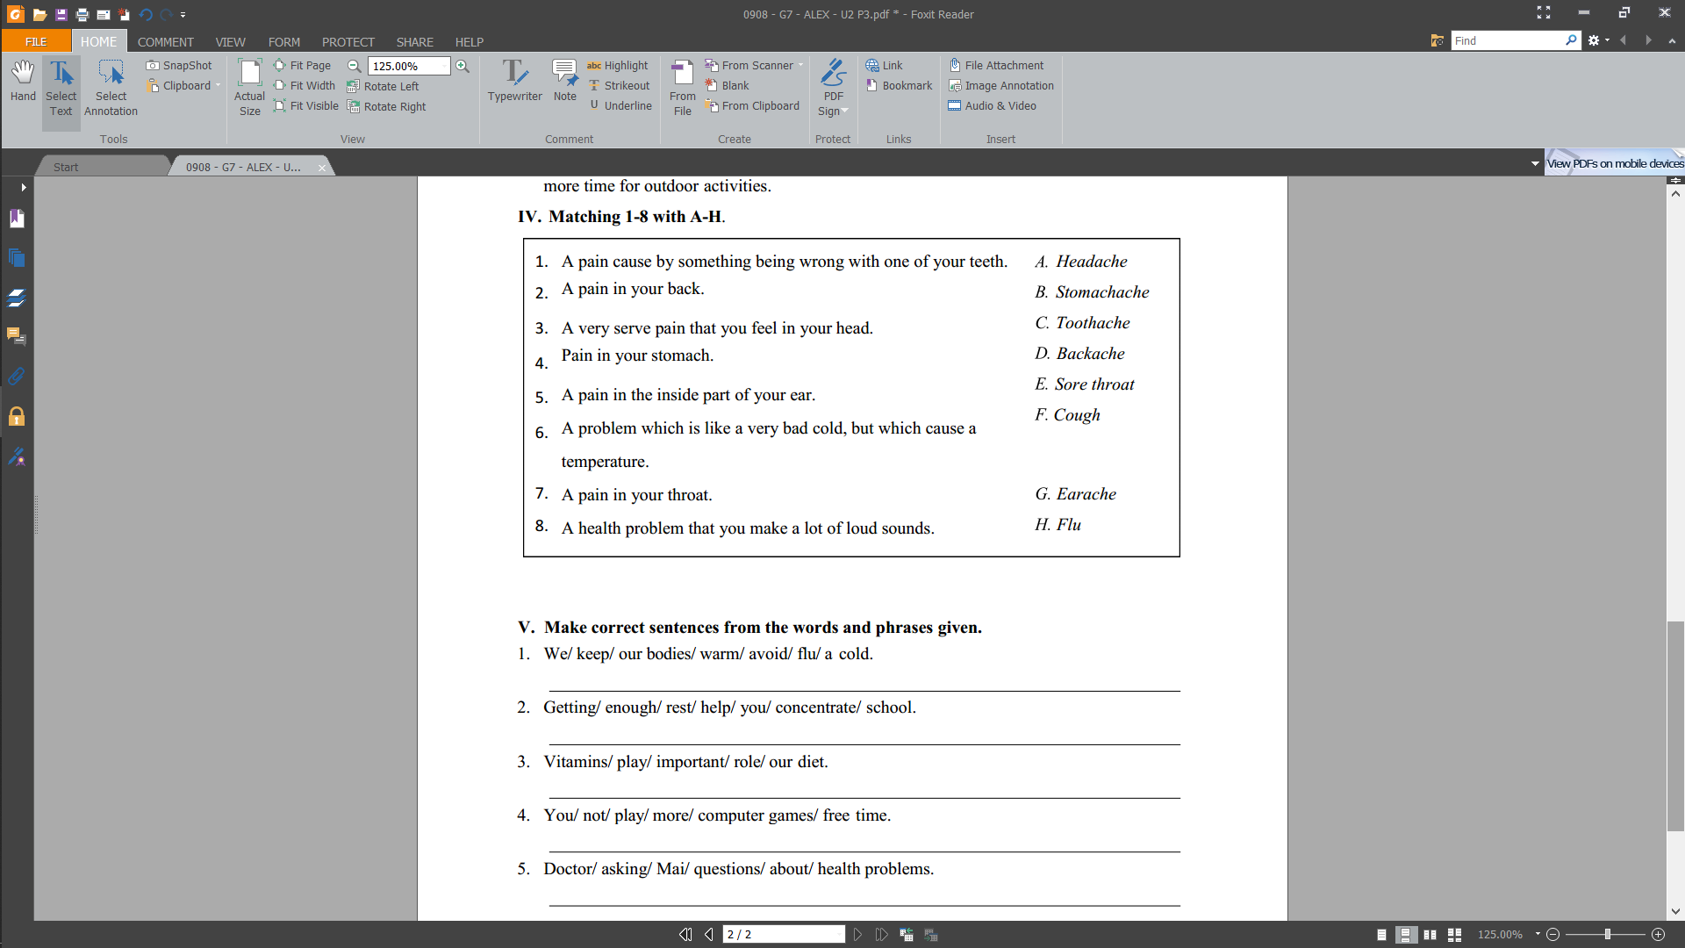Open the Pages thumbnails side panel
Image resolution: width=1685 pixels, height=948 pixels.
point(17,258)
